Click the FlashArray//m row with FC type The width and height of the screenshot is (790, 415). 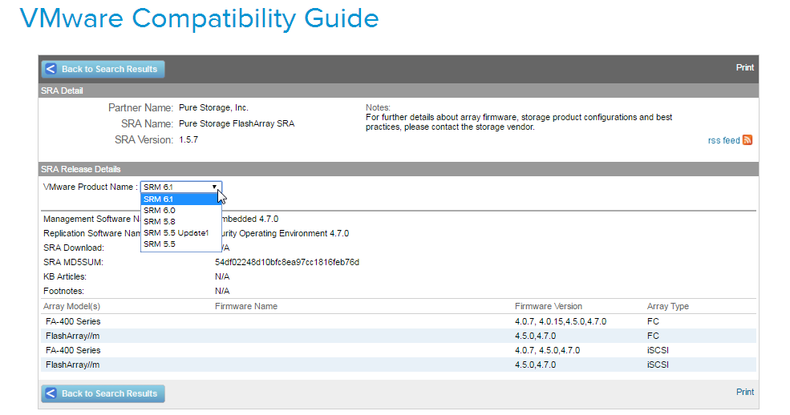pyautogui.click(x=398, y=336)
